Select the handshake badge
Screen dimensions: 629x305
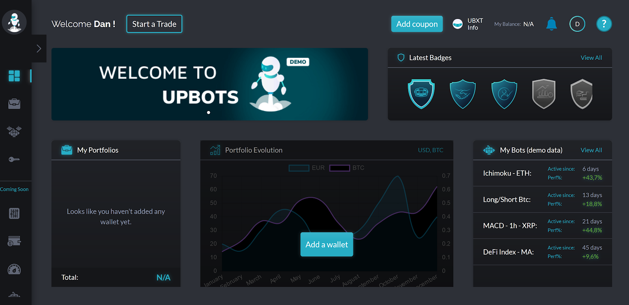(463, 94)
